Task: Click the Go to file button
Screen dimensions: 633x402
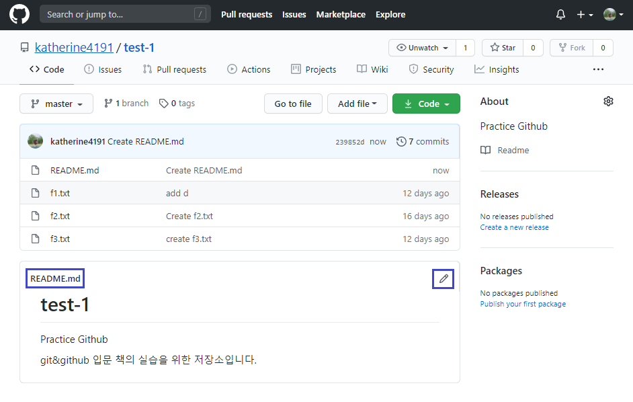Action: pyautogui.click(x=293, y=104)
